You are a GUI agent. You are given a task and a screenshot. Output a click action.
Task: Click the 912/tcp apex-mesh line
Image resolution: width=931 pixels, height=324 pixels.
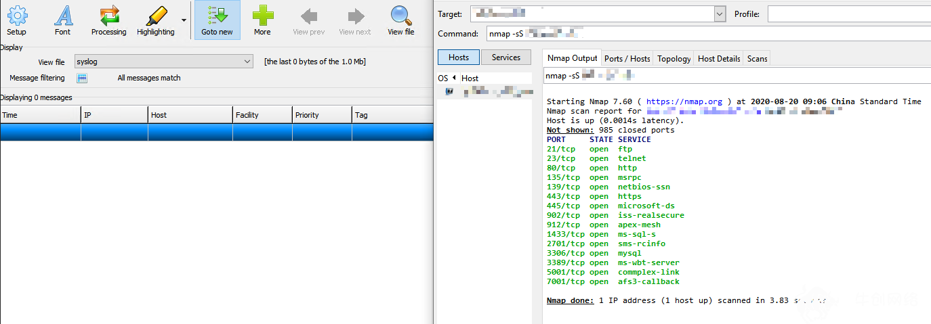pos(604,225)
